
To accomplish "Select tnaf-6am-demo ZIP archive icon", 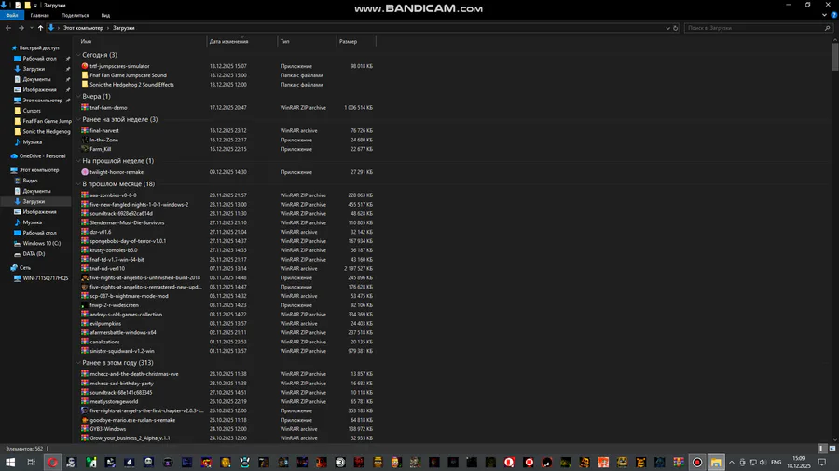I will (85, 107).
